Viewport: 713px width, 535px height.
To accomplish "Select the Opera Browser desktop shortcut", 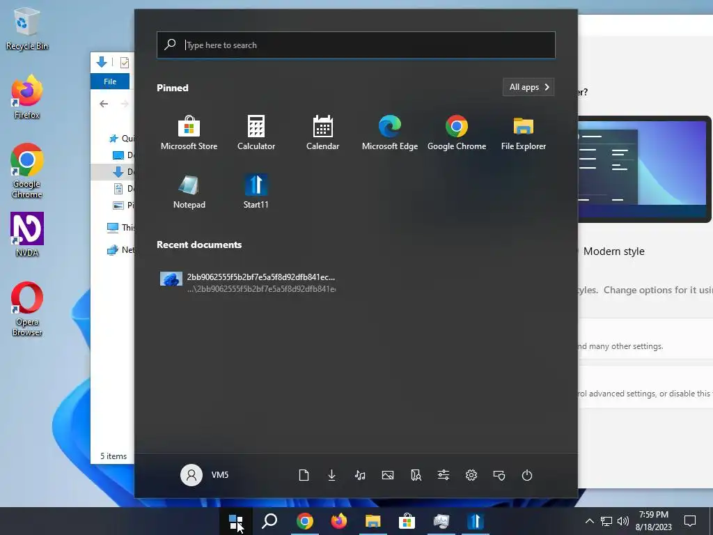I will (27, 309).
